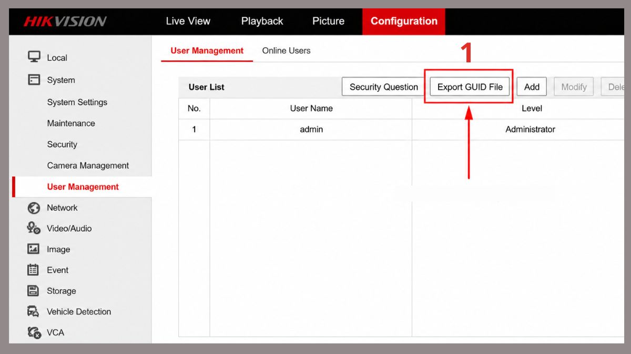Open Maintenance in sidebar
Image resolution: width=631 pixels, height=354 pixels.
coord(71,123)
